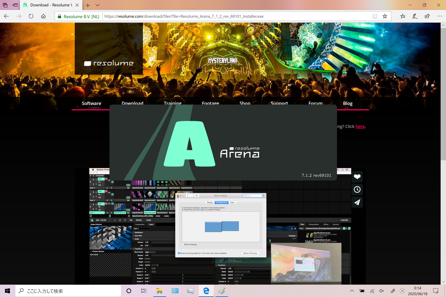Open the Training menu item
Viewport: 446px width, 297px height.
[173, 103]
